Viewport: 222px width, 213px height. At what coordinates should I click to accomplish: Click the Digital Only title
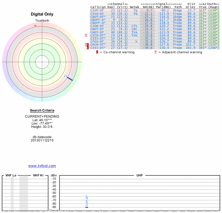(x=42, y=14)
